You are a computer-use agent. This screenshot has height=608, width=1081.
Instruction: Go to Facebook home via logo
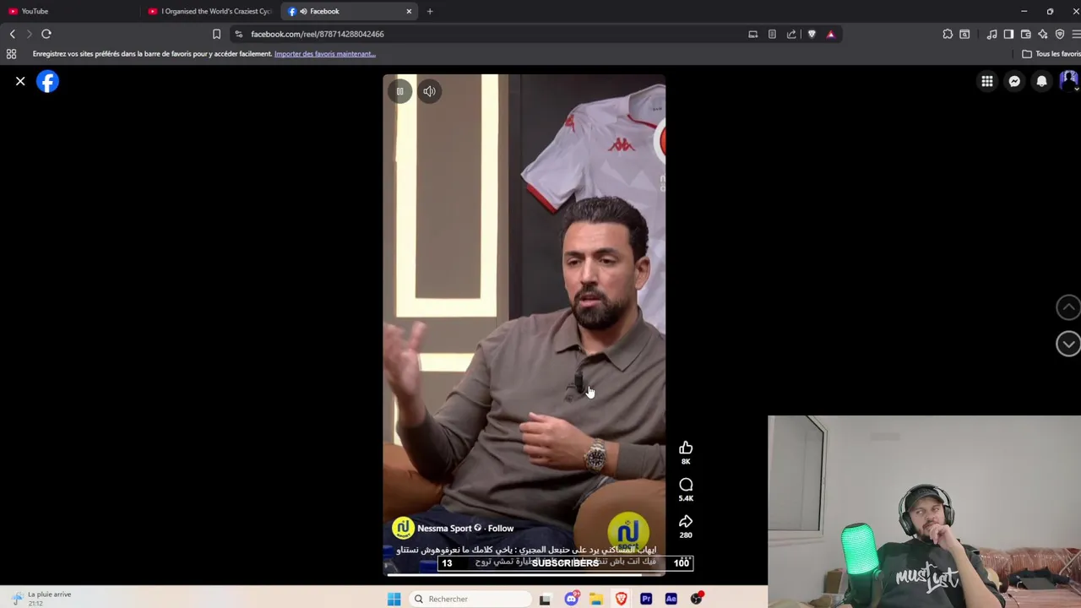[47, 82]
